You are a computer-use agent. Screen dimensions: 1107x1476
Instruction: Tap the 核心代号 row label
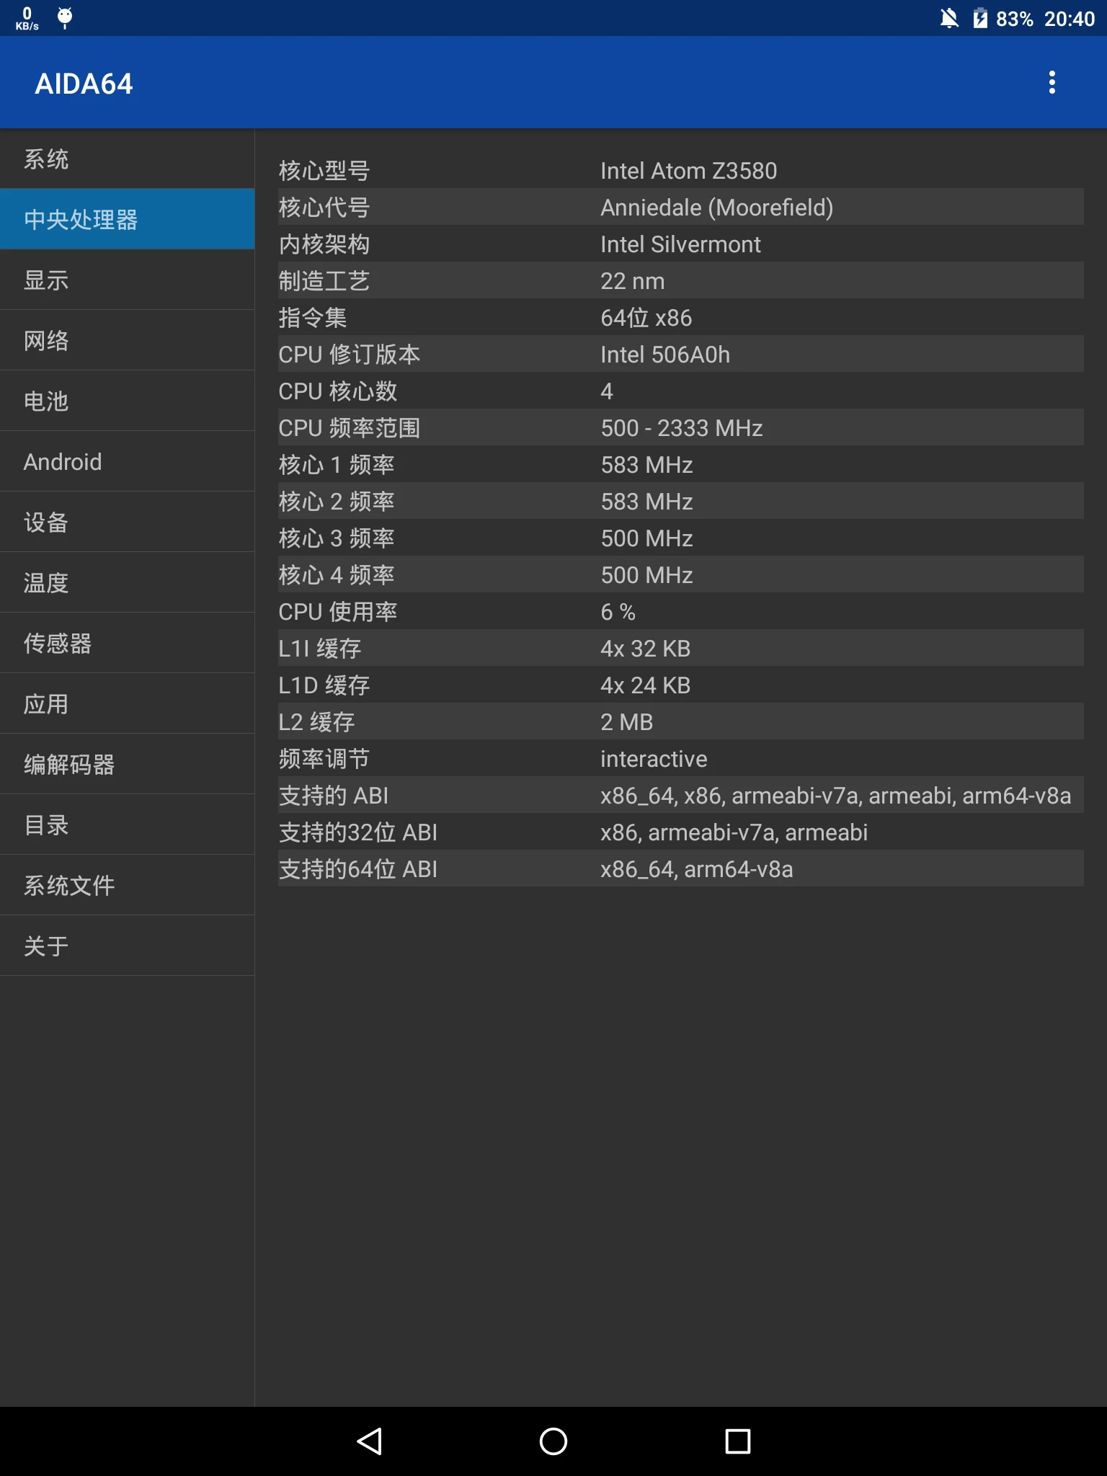324,208
